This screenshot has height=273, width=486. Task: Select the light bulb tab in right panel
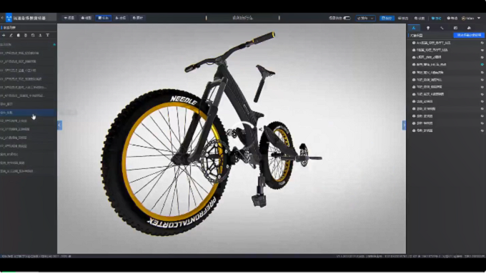428,28
